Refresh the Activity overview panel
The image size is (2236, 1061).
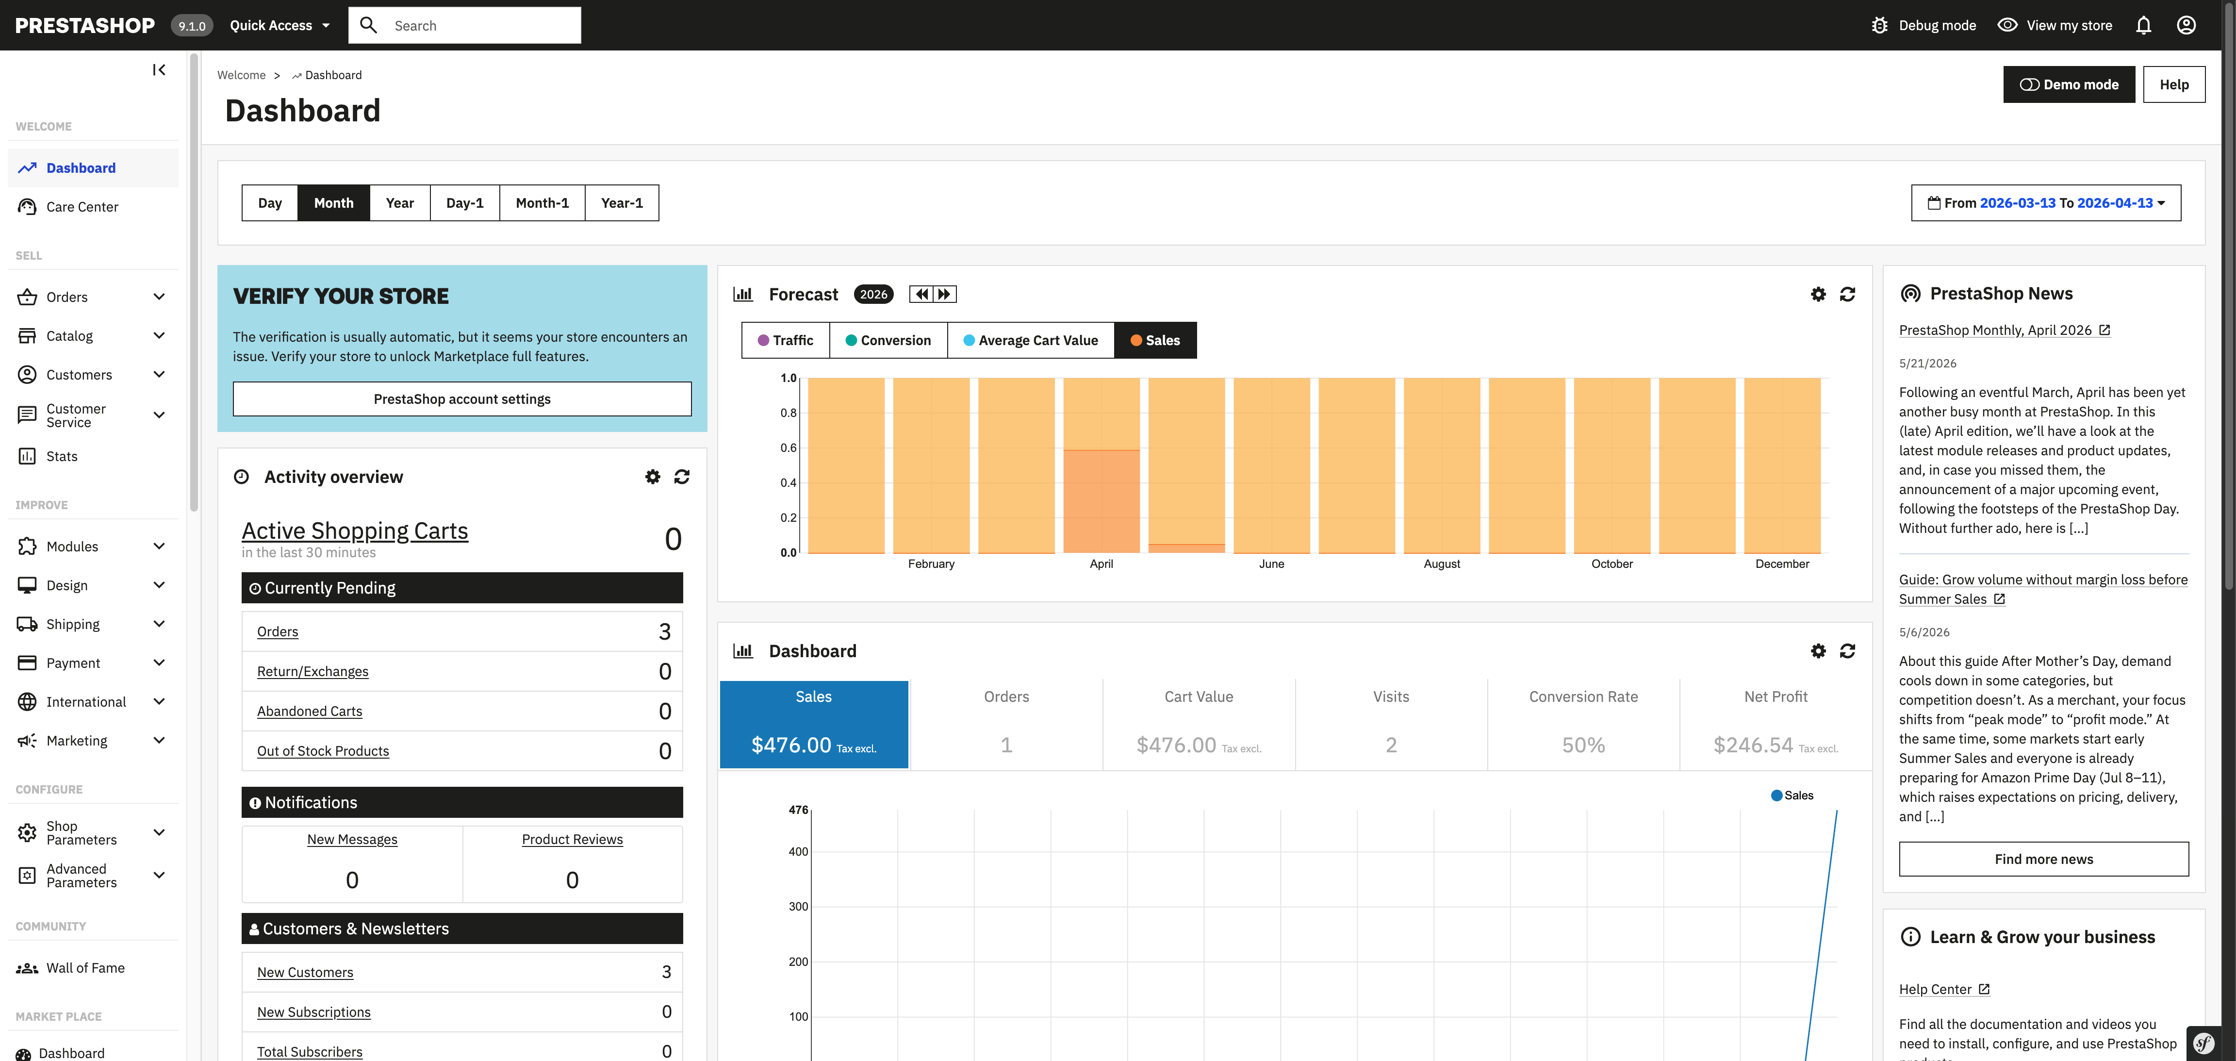coord(682,477)
